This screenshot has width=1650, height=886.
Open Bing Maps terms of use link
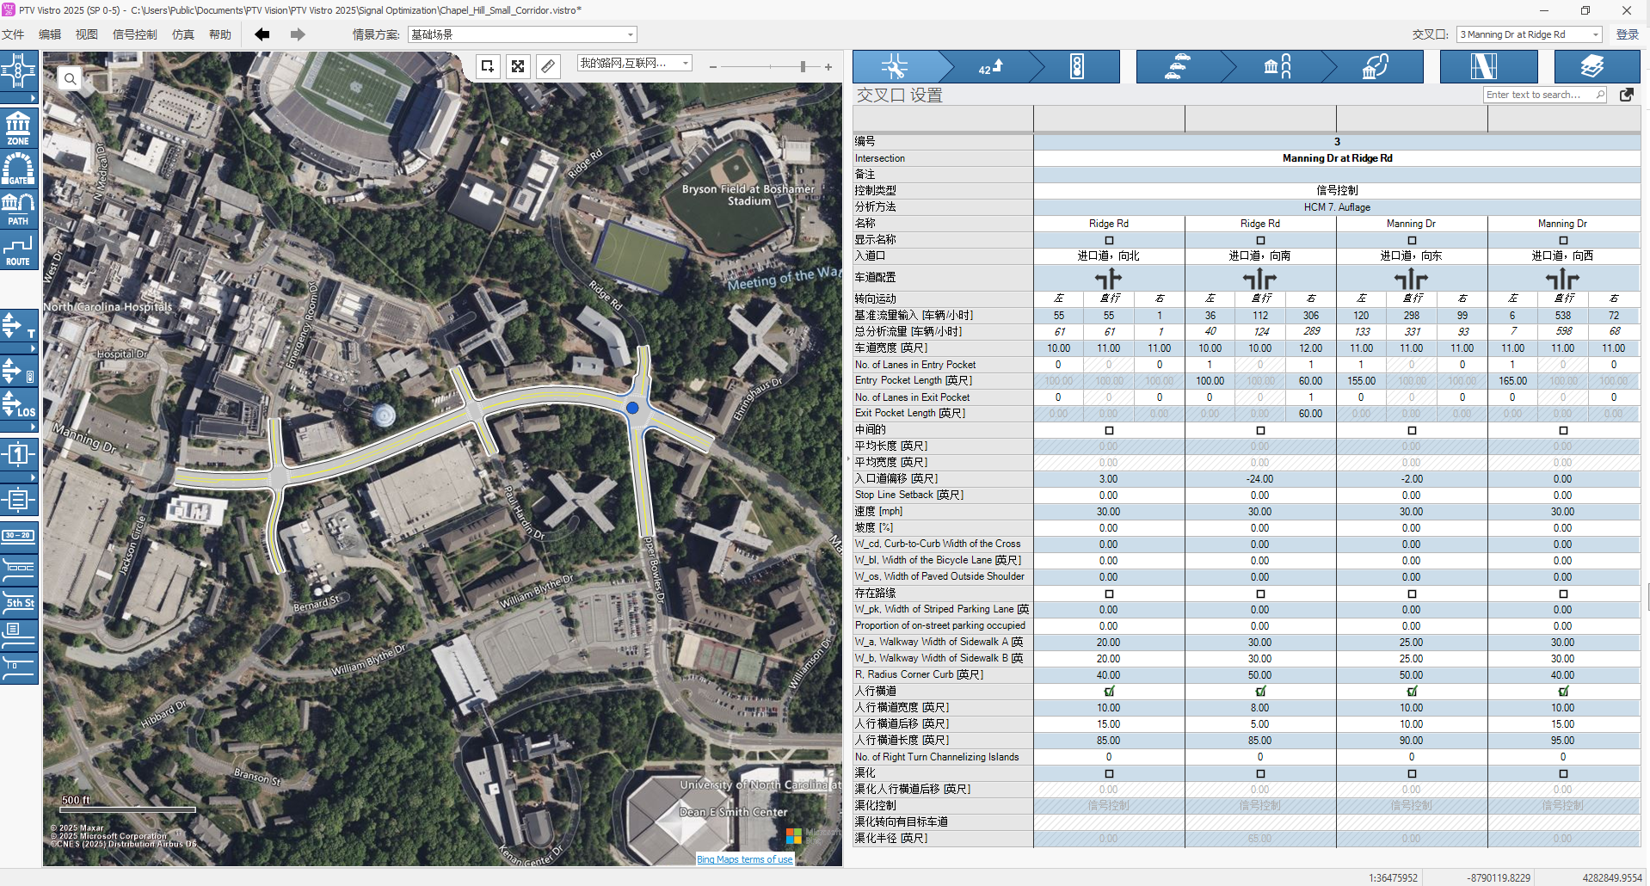pyautogui.click(x=745, y=859)
